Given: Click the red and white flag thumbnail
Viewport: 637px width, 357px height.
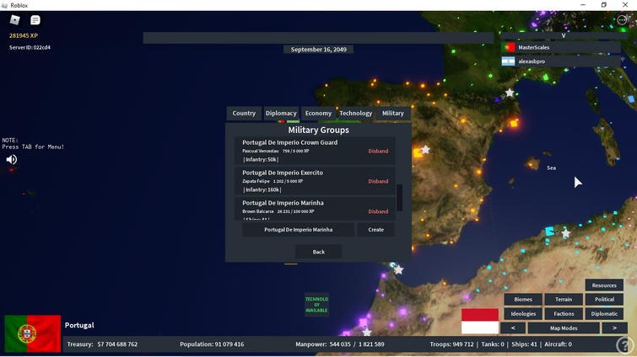Looking at the screenshot, I should click(480, 321).
